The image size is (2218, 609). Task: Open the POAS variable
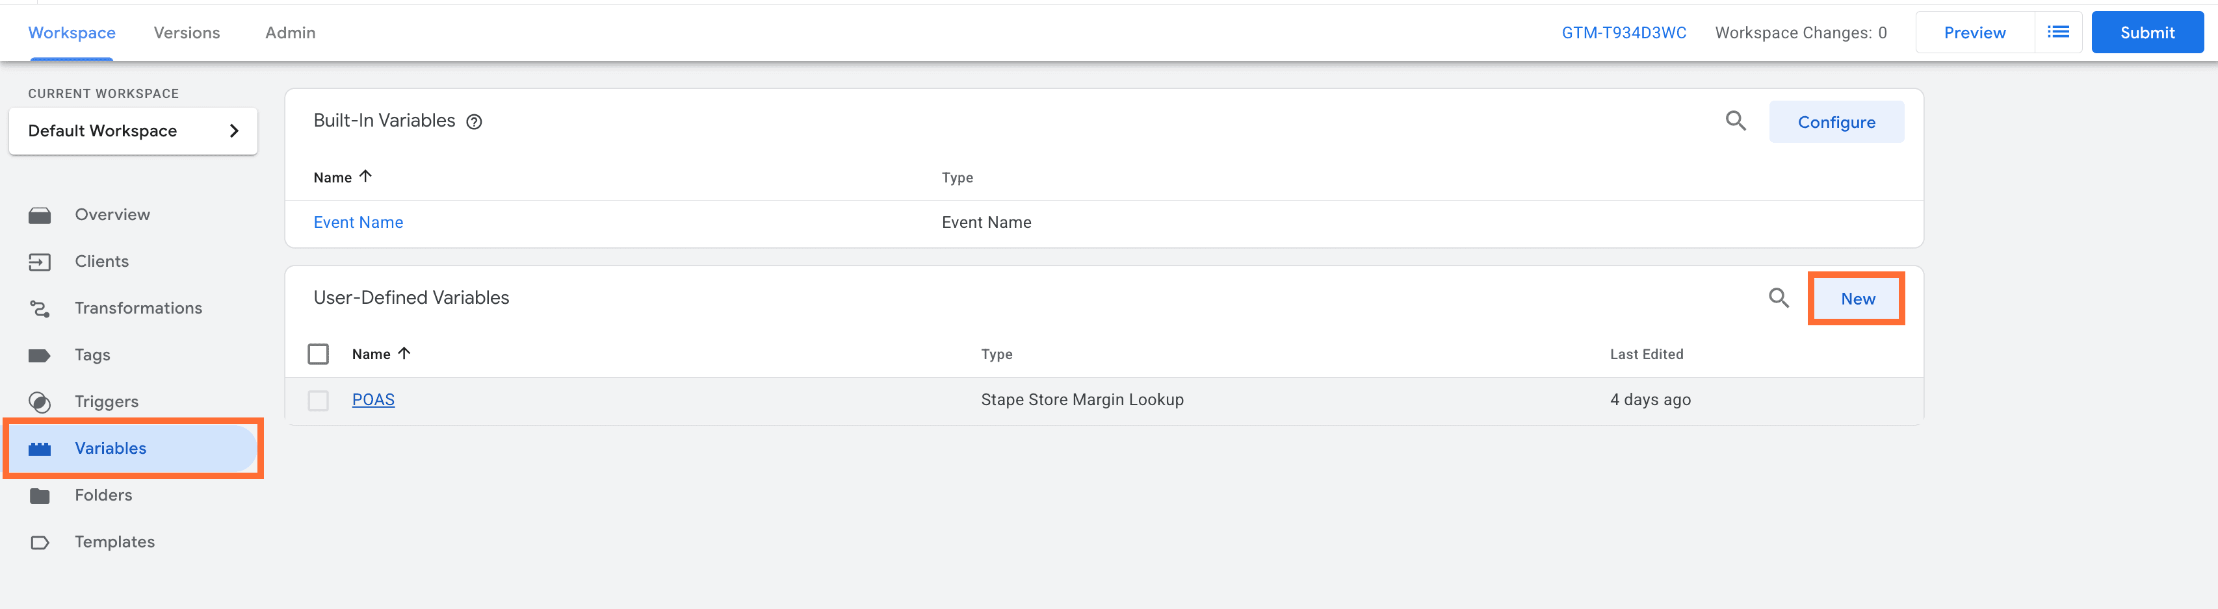(373, 399)
